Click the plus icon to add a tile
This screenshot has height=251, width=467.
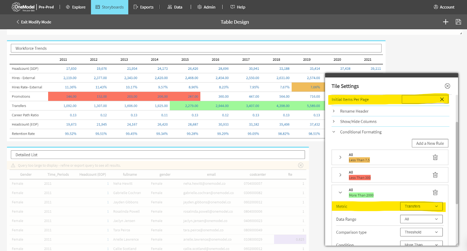point(445,22)
